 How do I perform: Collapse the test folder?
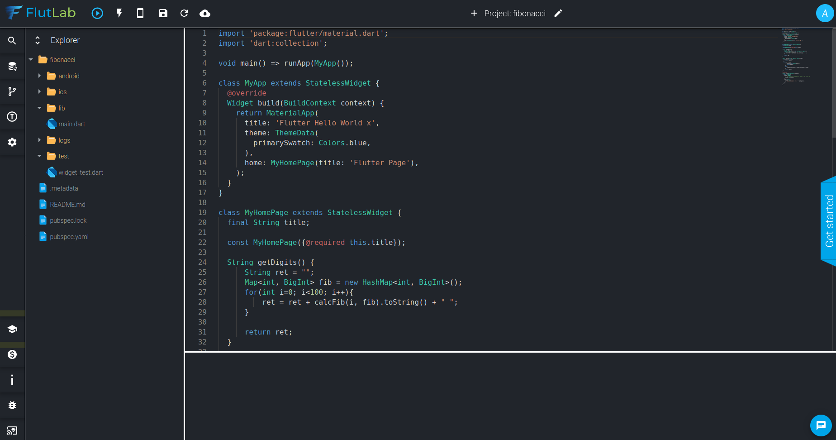pos(40,156)
